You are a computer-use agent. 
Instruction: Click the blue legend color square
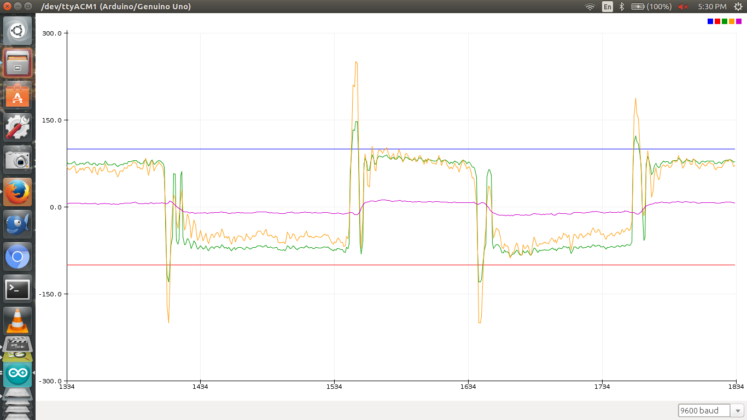(x=710, y=21)
